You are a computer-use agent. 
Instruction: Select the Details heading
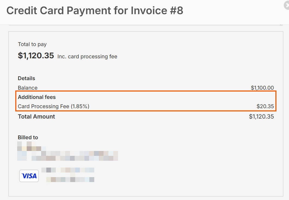click(26, 78)
